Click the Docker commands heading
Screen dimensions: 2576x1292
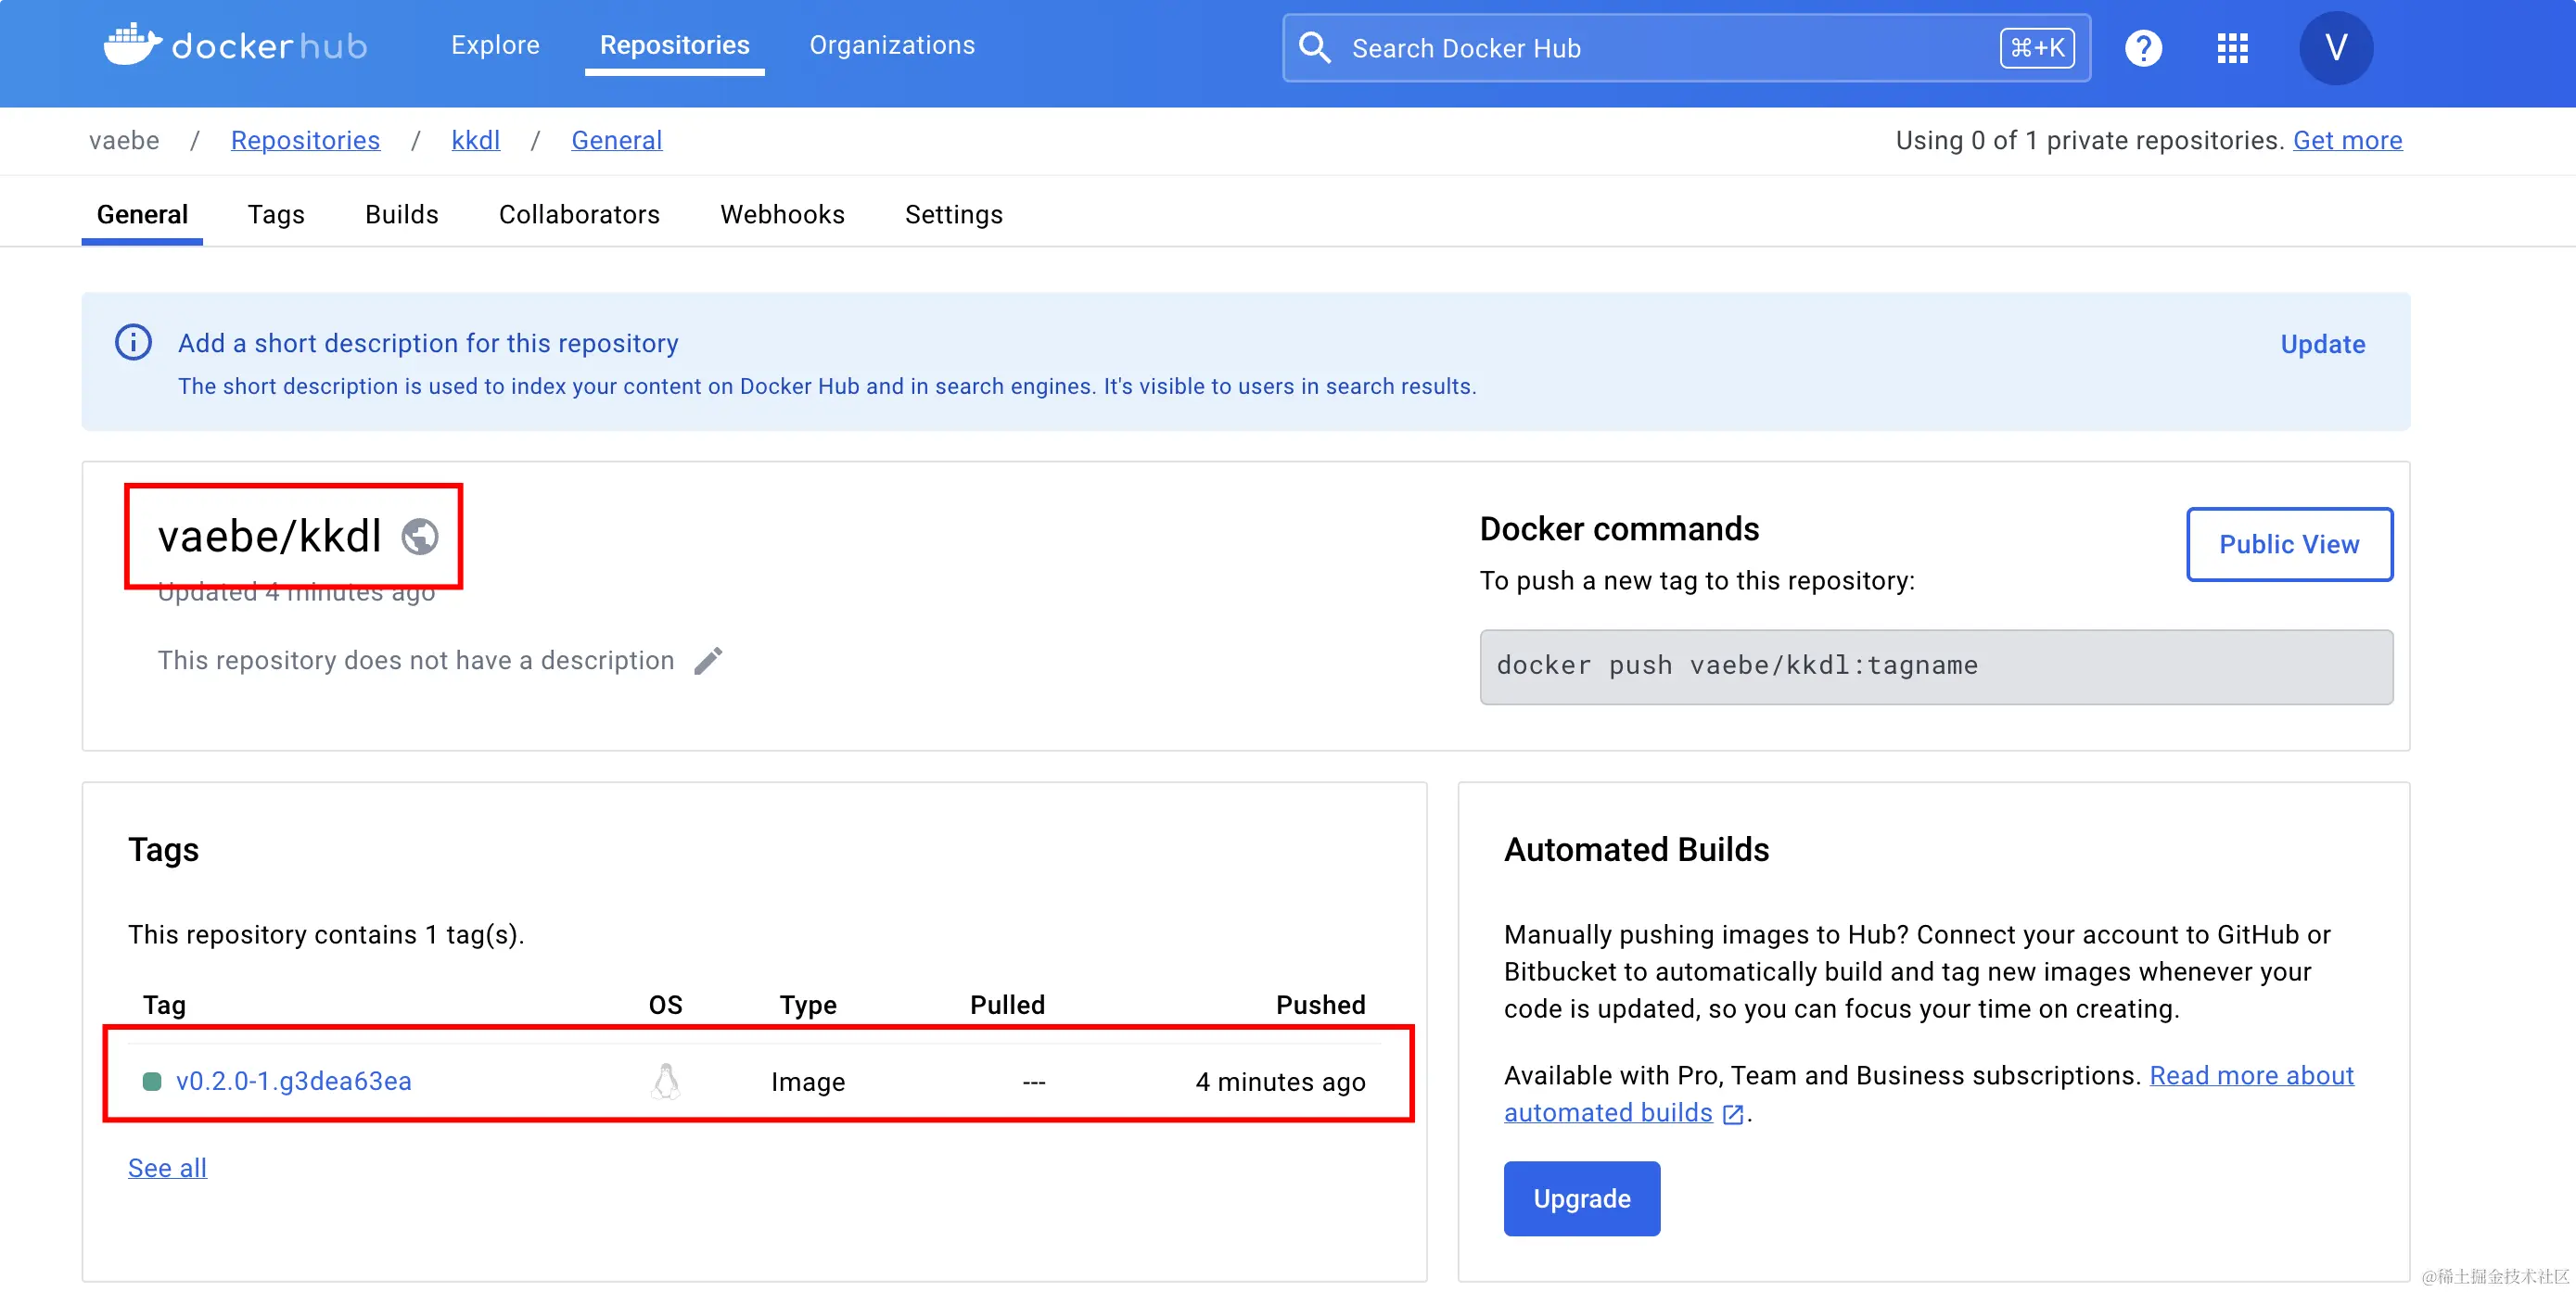[1619, 528]
